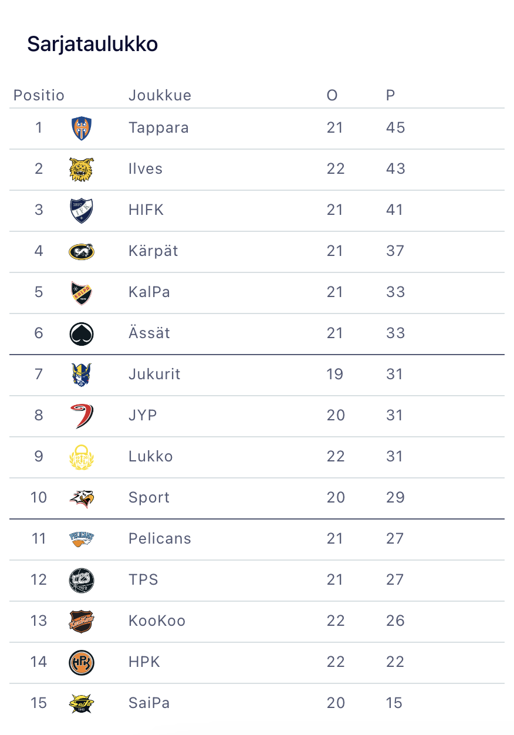The image size is (514, 735).
Task: Click the O games column header
Action: point(332,95)
